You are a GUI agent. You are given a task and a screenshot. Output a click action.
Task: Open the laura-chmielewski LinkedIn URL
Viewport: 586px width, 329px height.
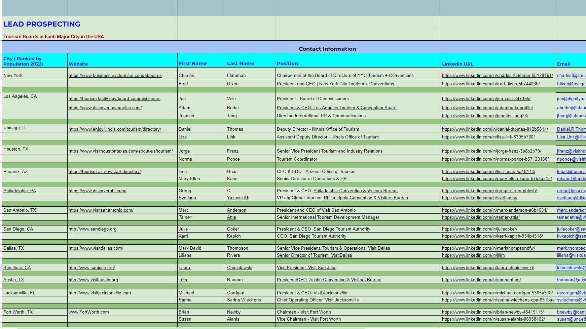pyautogui.click(x=488, y=268)
